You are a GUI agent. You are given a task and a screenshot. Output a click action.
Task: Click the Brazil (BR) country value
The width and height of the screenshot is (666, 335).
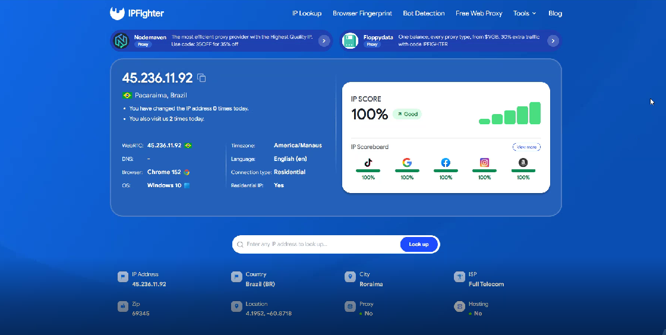click(260, 284)
